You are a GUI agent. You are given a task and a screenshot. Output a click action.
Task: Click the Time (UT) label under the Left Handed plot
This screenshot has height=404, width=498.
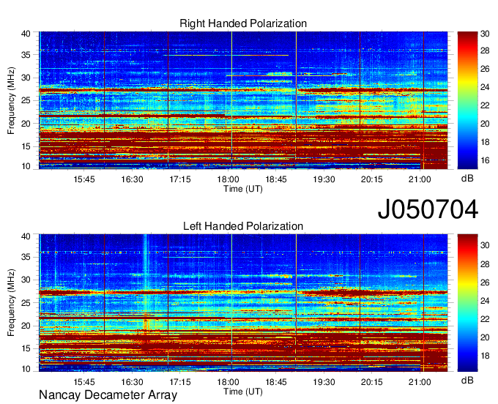coord(243,392)
